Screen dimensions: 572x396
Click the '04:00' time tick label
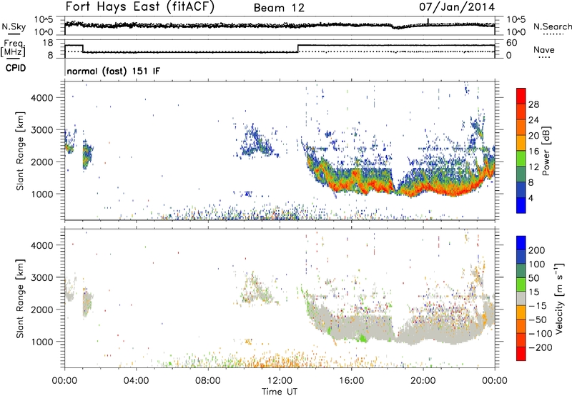pos(136,381)
